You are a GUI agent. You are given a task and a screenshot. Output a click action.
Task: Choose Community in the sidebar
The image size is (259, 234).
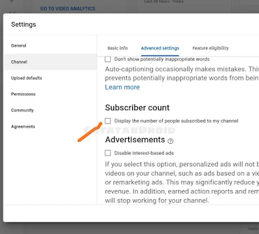(x=23, y=110)
